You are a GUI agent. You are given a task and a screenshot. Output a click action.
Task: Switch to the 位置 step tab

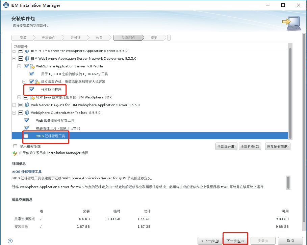point(99,37)
